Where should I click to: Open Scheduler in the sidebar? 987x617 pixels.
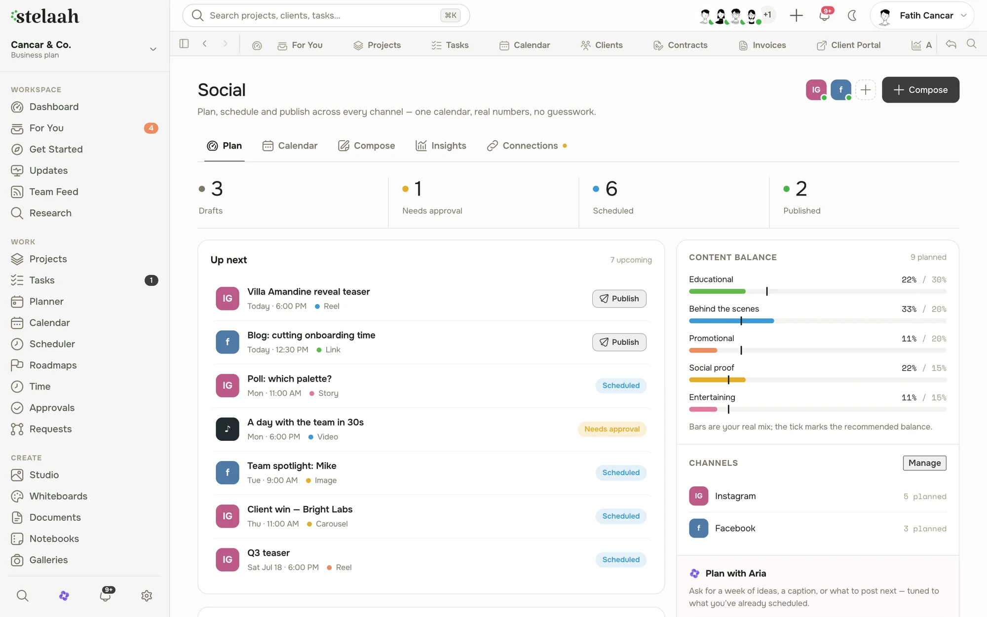[84, 344]
